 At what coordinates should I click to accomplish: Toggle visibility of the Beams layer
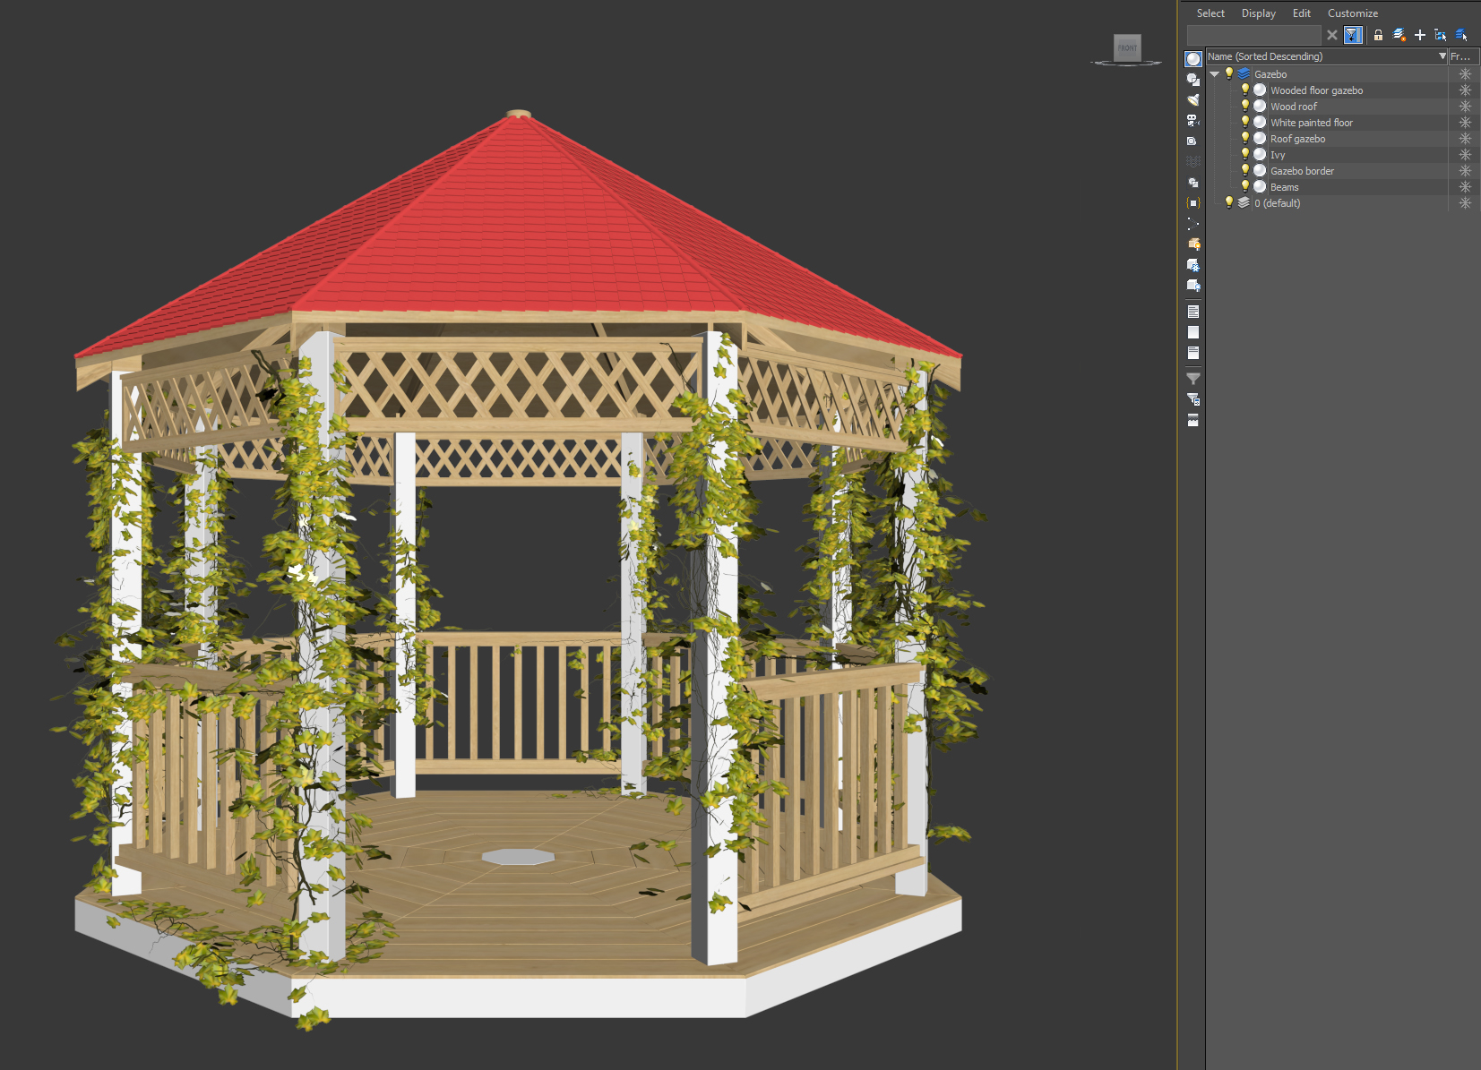click(1245, 186)
